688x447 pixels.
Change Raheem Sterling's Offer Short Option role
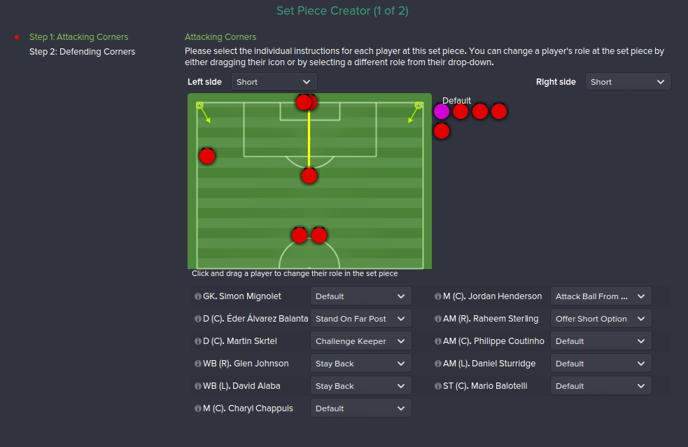pos(601,319)
